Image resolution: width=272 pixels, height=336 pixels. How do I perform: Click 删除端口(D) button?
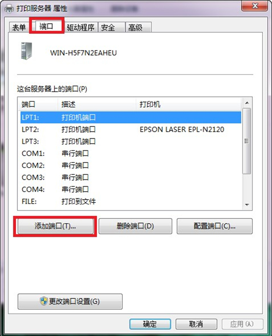tap(135, 226)
